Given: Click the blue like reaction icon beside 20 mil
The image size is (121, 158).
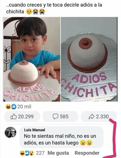Looking at the screenshot, I should [14, 107].
